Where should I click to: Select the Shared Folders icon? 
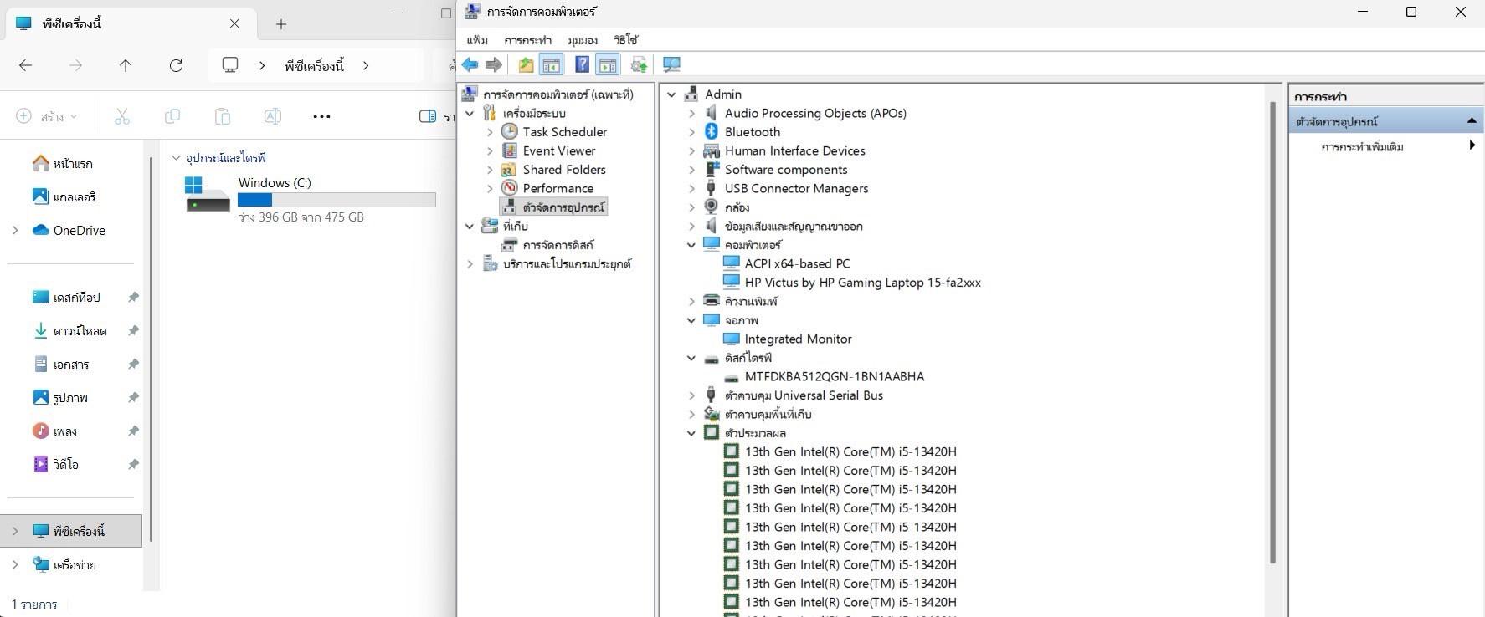coord(509,169)
